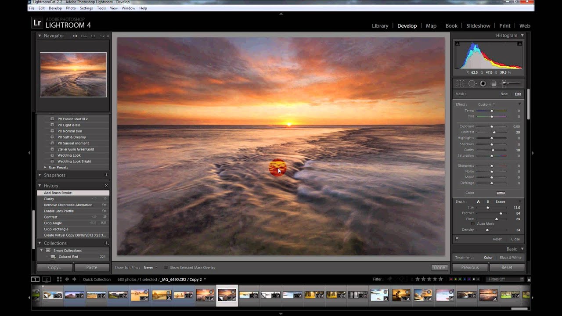Click the Previous button
Viewport: 562px width, 316px height.
pos(469,267)
